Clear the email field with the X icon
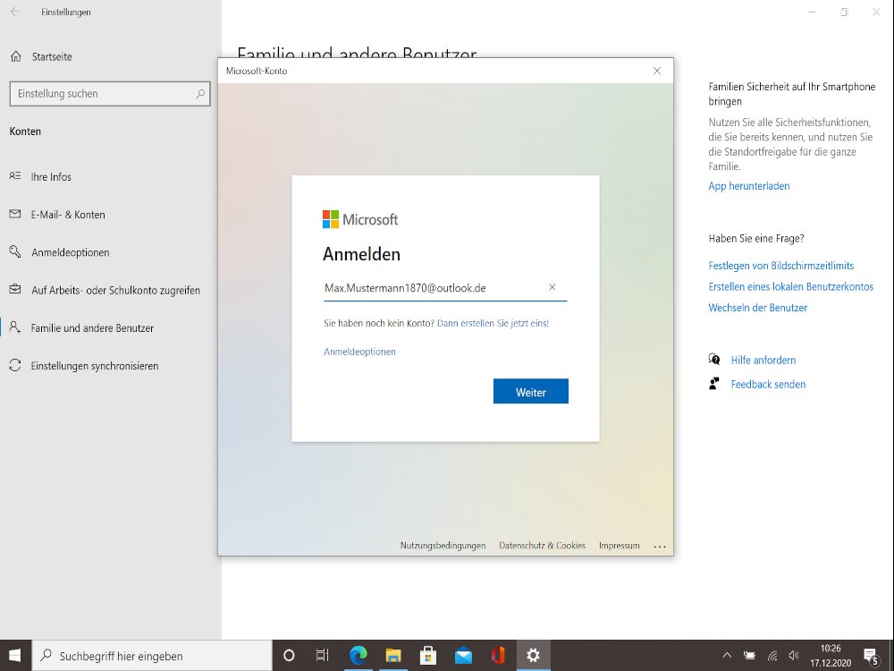Viewport: 894px width, 671px height. pos(552,288)
